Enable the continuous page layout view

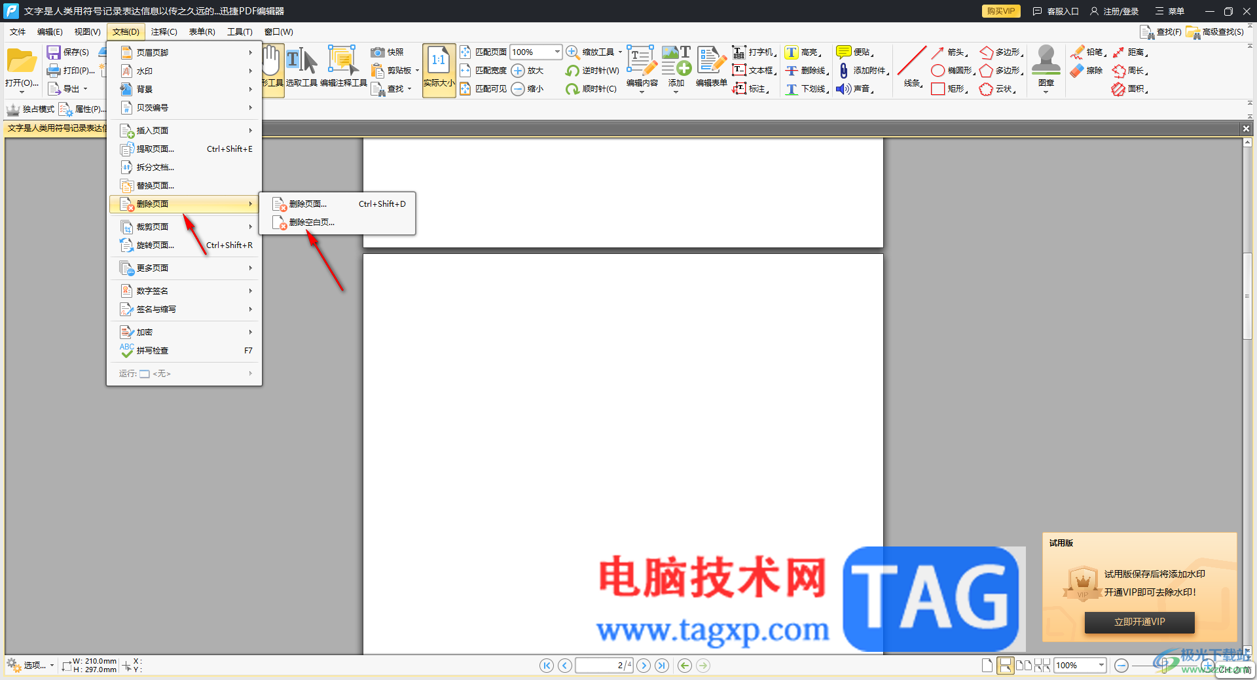(x=1005, y=666)
